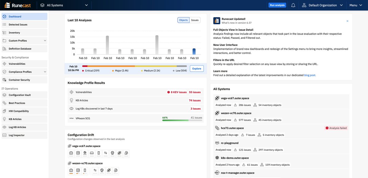Click the Medium (2.1k) legend entry
The width and height of the screenshot is (368, 178).
tap(151, 71)
